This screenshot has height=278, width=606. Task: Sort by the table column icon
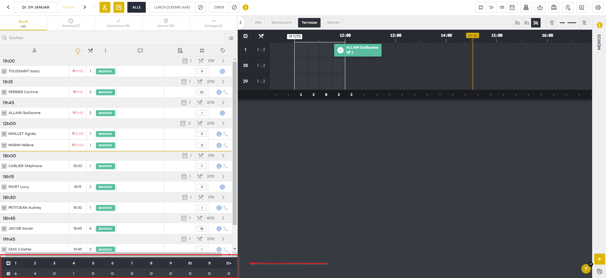pyautogui.click(x=202, y=51)
